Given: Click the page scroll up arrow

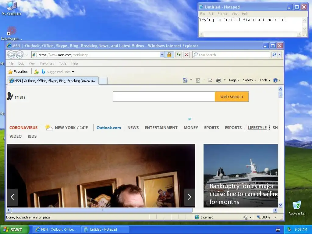Looking at the screenshot, I should (x=280, y=89).
